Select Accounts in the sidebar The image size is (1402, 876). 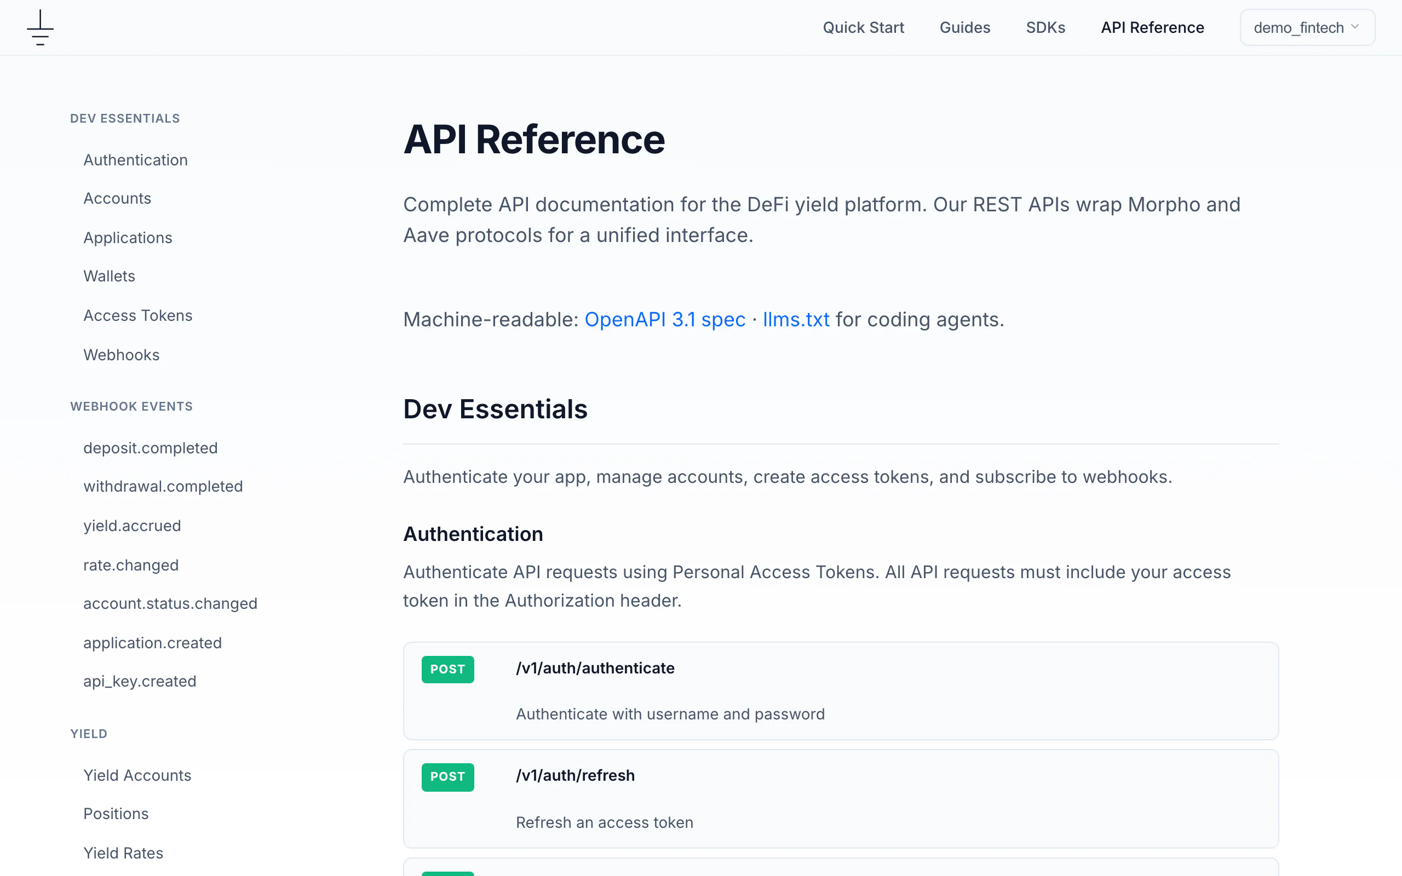pos(117,198)
